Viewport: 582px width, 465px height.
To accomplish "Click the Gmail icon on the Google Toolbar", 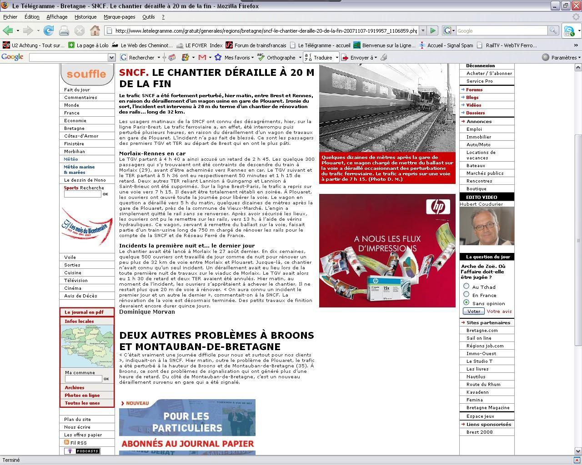I will [x=202, y=57].
